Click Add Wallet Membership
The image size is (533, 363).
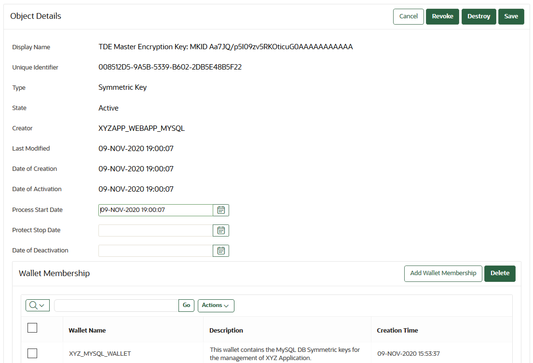click(x=443, y=274)
